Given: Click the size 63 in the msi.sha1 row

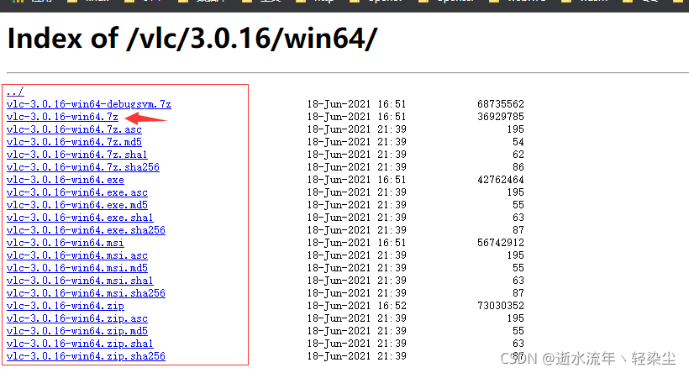Looking at the screenshot, I should (x=518, y=281).
